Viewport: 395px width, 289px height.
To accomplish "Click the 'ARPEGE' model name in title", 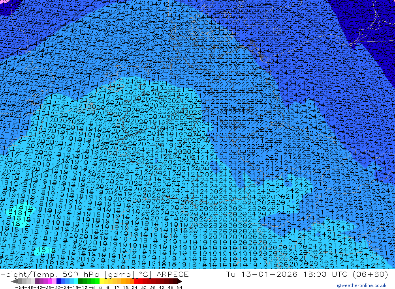I will coord(173,274).
